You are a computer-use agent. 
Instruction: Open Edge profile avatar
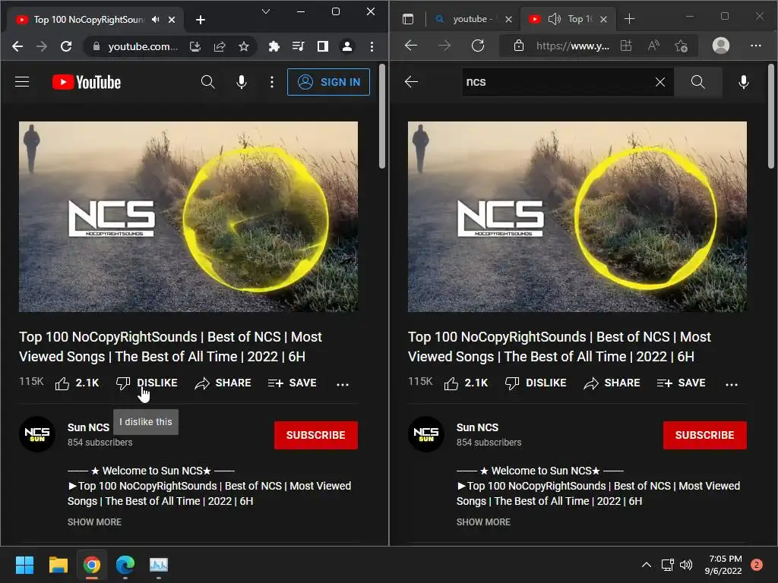721,46
